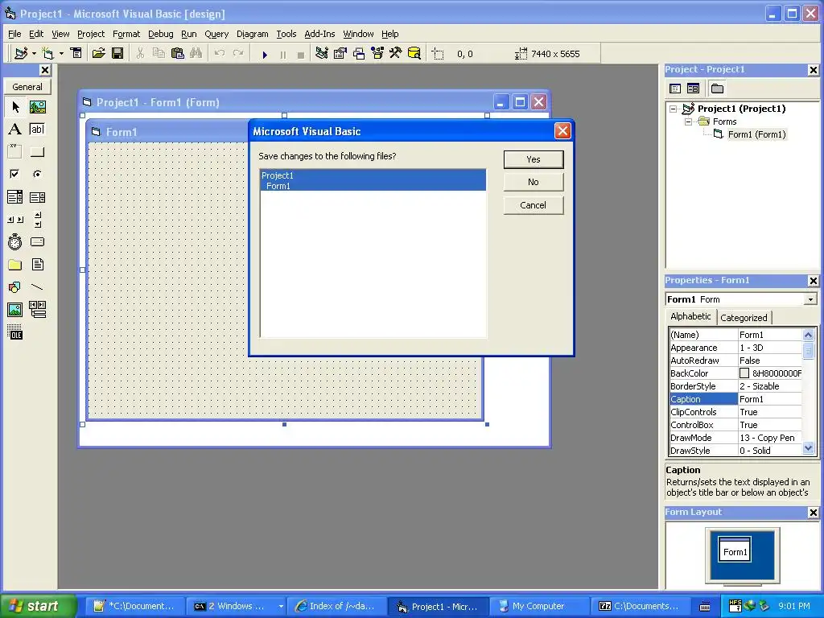The image size is (824, 618).
Task: Select the OLE container control
Action: point(15,332)
